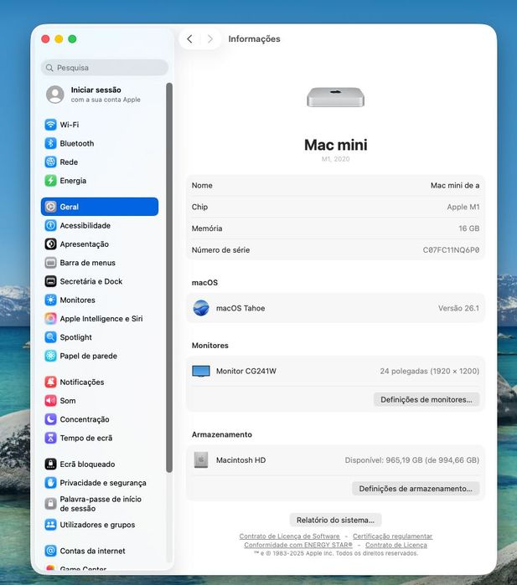
Task: Click the Monitor CG241W display icon
Action: (x=201, y=372)
